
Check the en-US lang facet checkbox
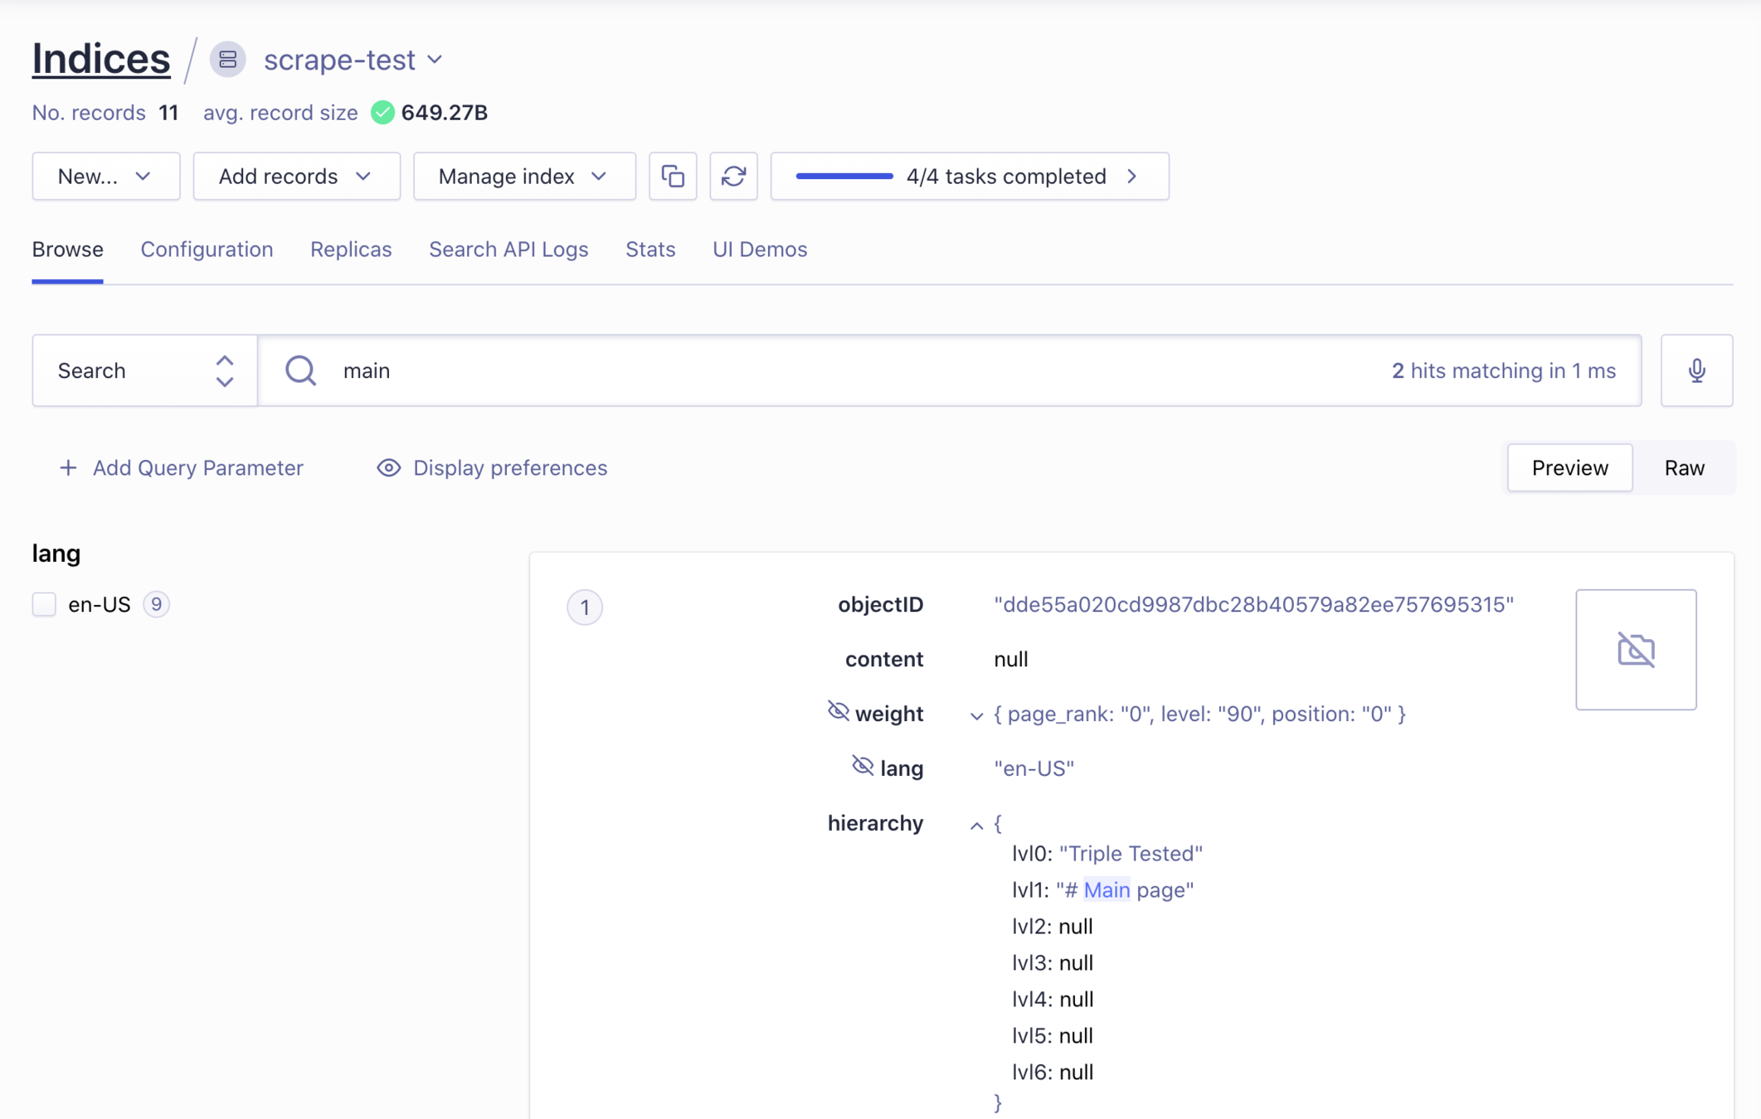44,604
